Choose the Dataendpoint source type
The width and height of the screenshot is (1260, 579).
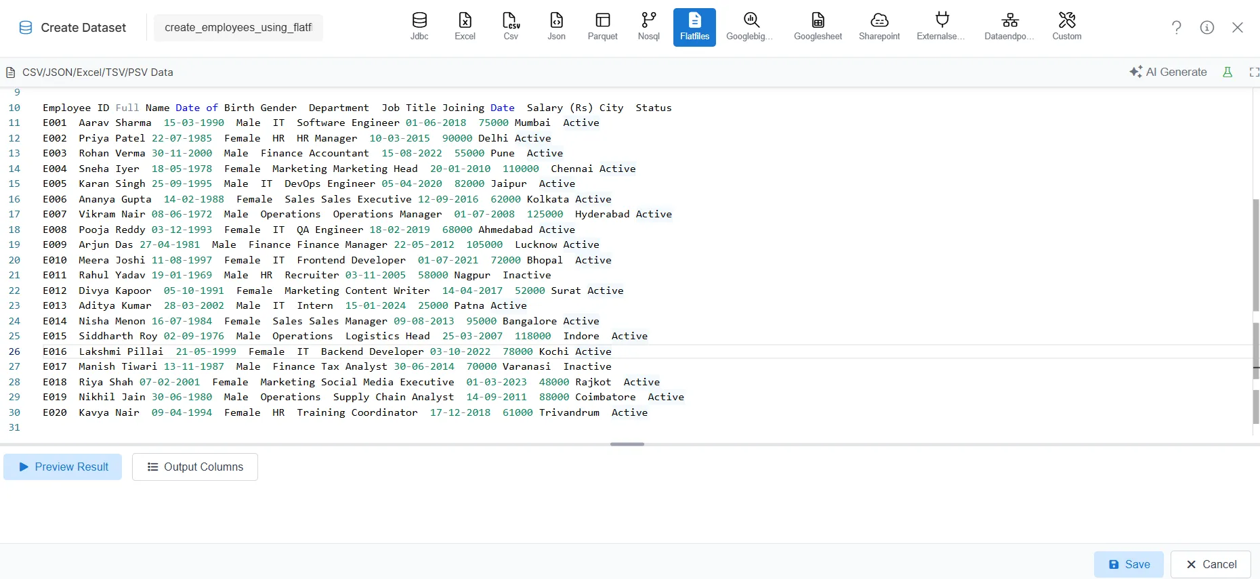pyautogui.click(x=1009, y=27)
